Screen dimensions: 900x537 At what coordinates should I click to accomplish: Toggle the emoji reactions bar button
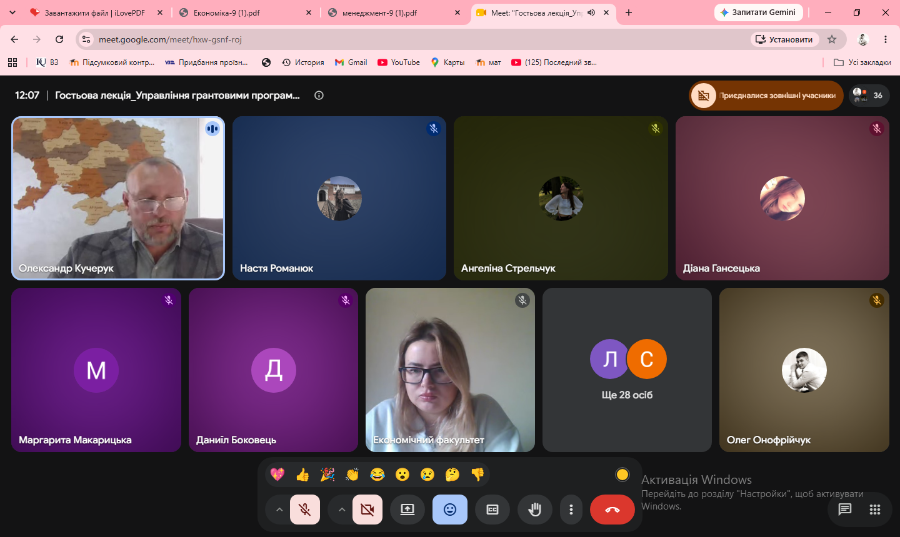click(450, 510)
